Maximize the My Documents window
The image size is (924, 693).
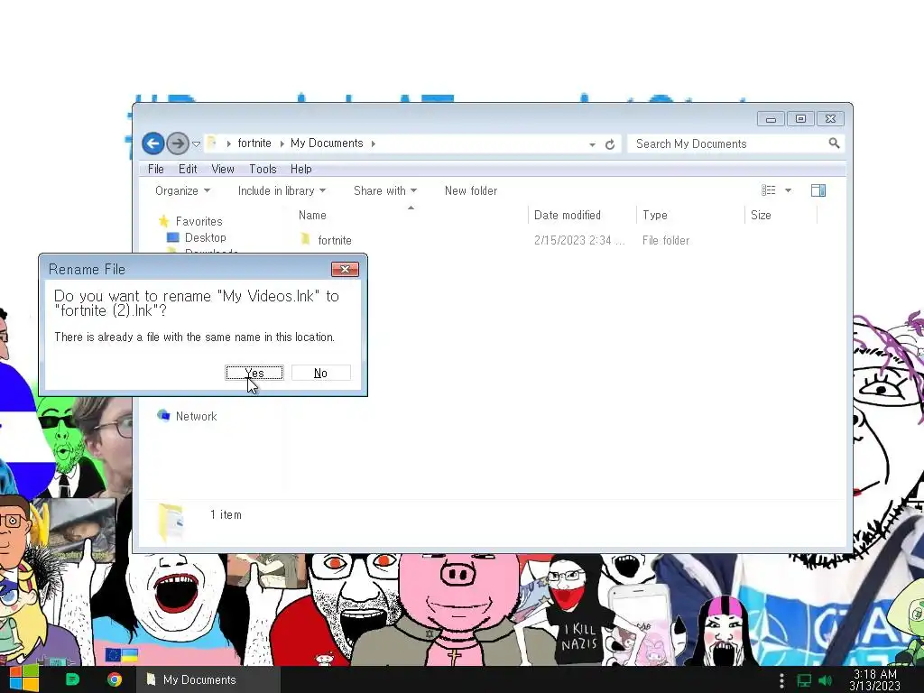point(800,119)
